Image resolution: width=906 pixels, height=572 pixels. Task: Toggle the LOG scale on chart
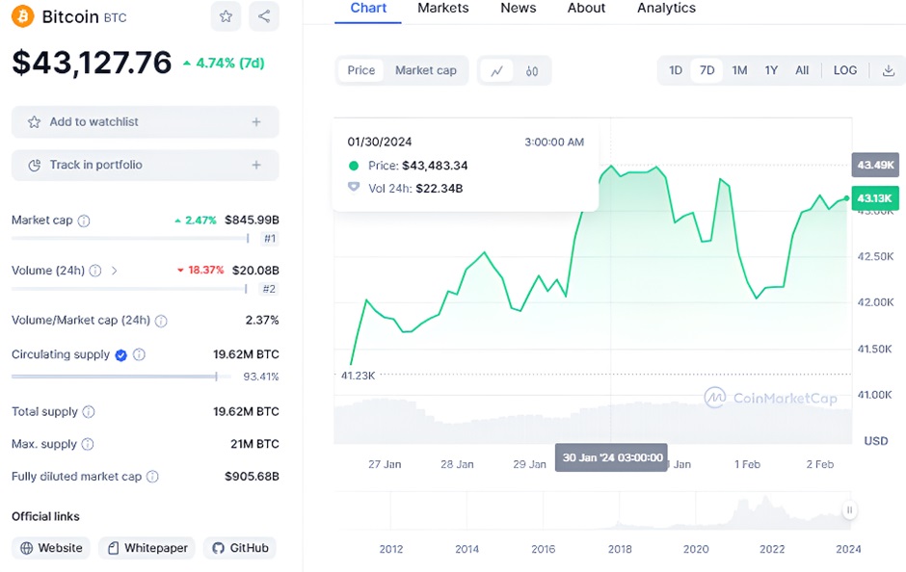tap(844, 70)
